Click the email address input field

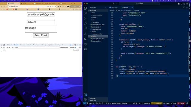41,15
